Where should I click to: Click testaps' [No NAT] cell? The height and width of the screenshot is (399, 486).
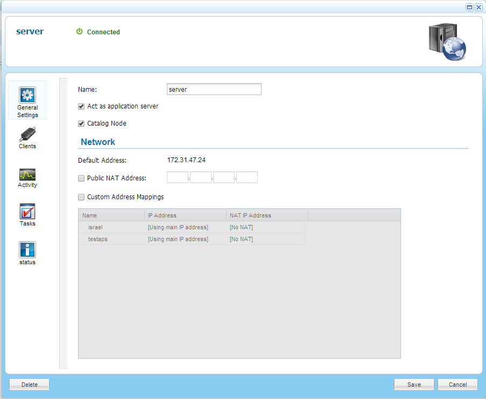pos(242,239)
